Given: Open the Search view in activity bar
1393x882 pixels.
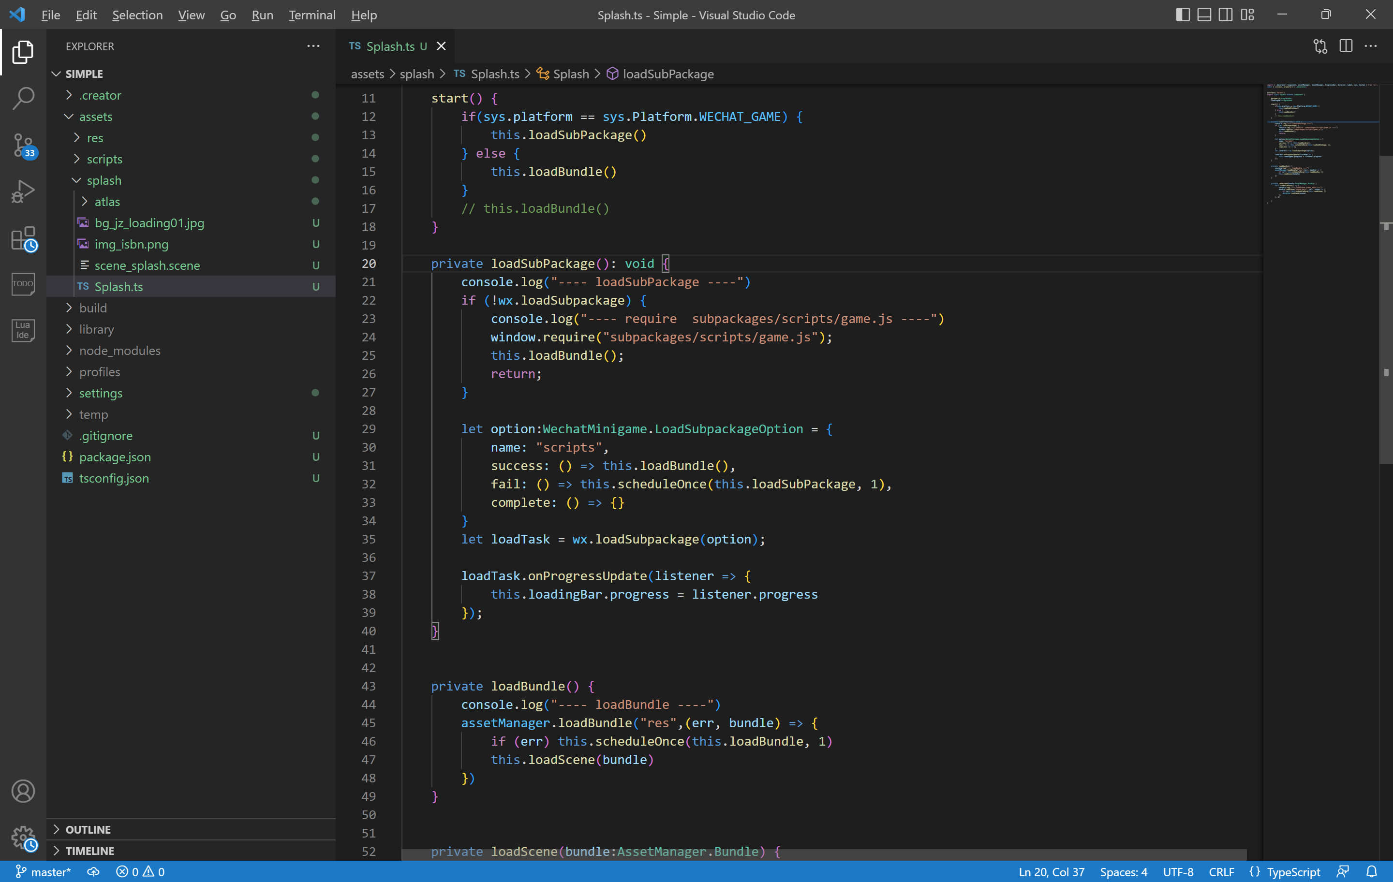Looking at the screenshot, I should pos(23,98).
